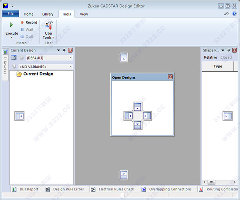The width and height of the screenshot is (240, 200).
Task: Click Bus Report tab icon
Action: [x=14, y=189]
